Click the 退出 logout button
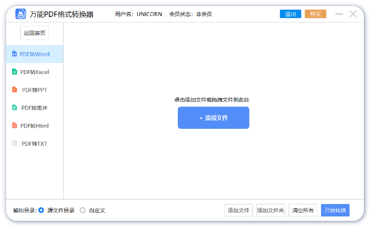This screenshot has width=371, height=228. tap(290, 14)
